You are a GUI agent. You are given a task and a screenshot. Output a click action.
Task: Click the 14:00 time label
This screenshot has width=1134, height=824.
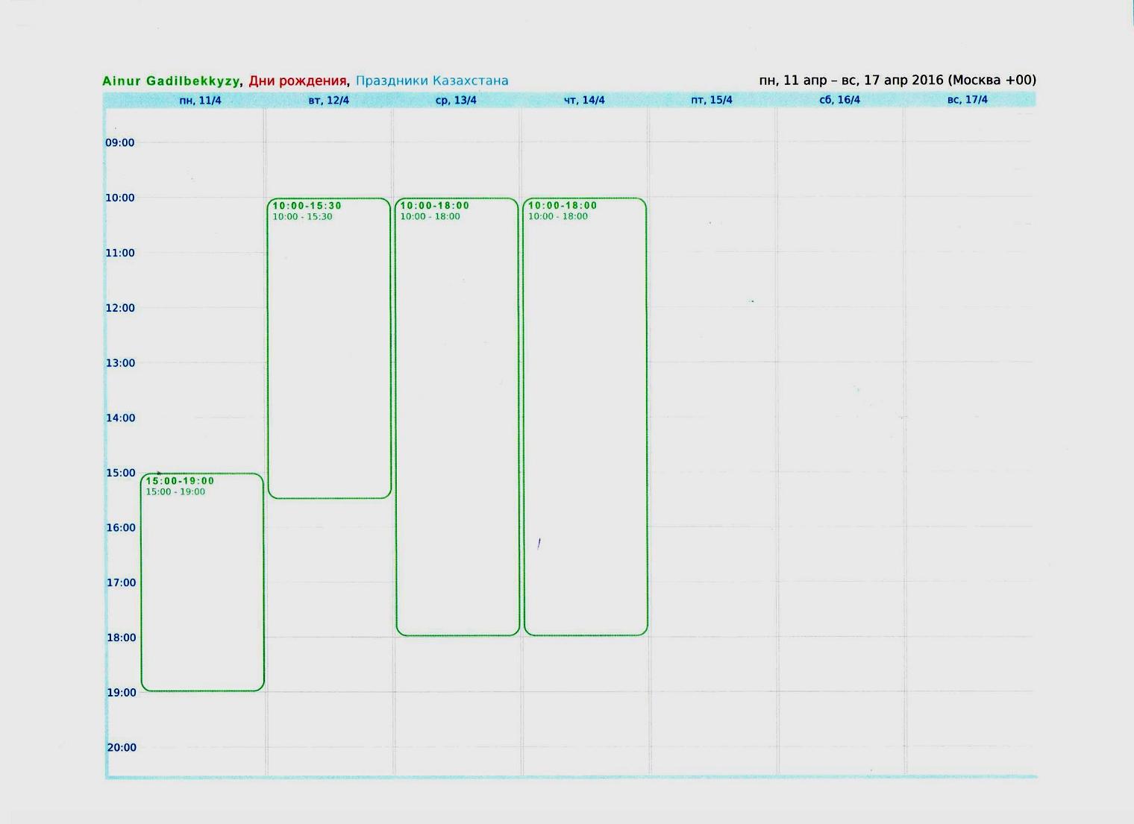(120, 418)
